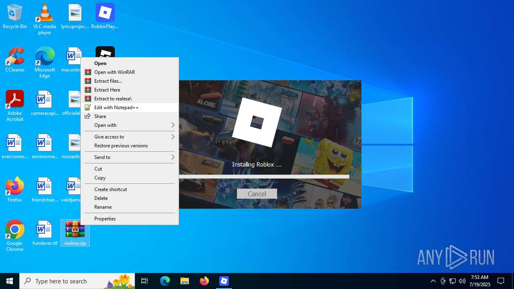The height and width of the screenshot is (289, 514).
Task: Click the taskbar search box
Action: pos(77,281)
